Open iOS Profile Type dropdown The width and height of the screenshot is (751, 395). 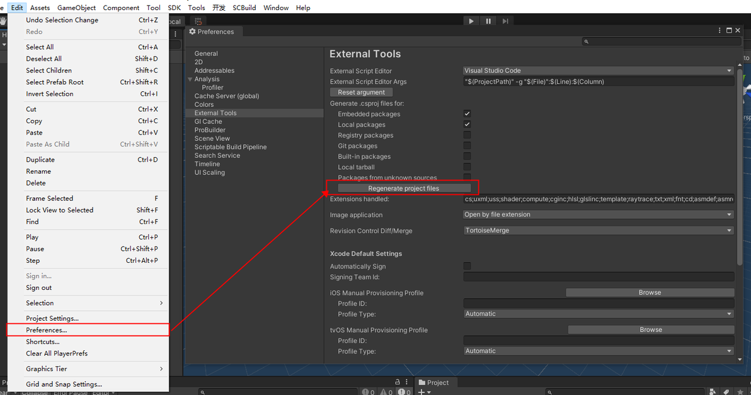598,314
